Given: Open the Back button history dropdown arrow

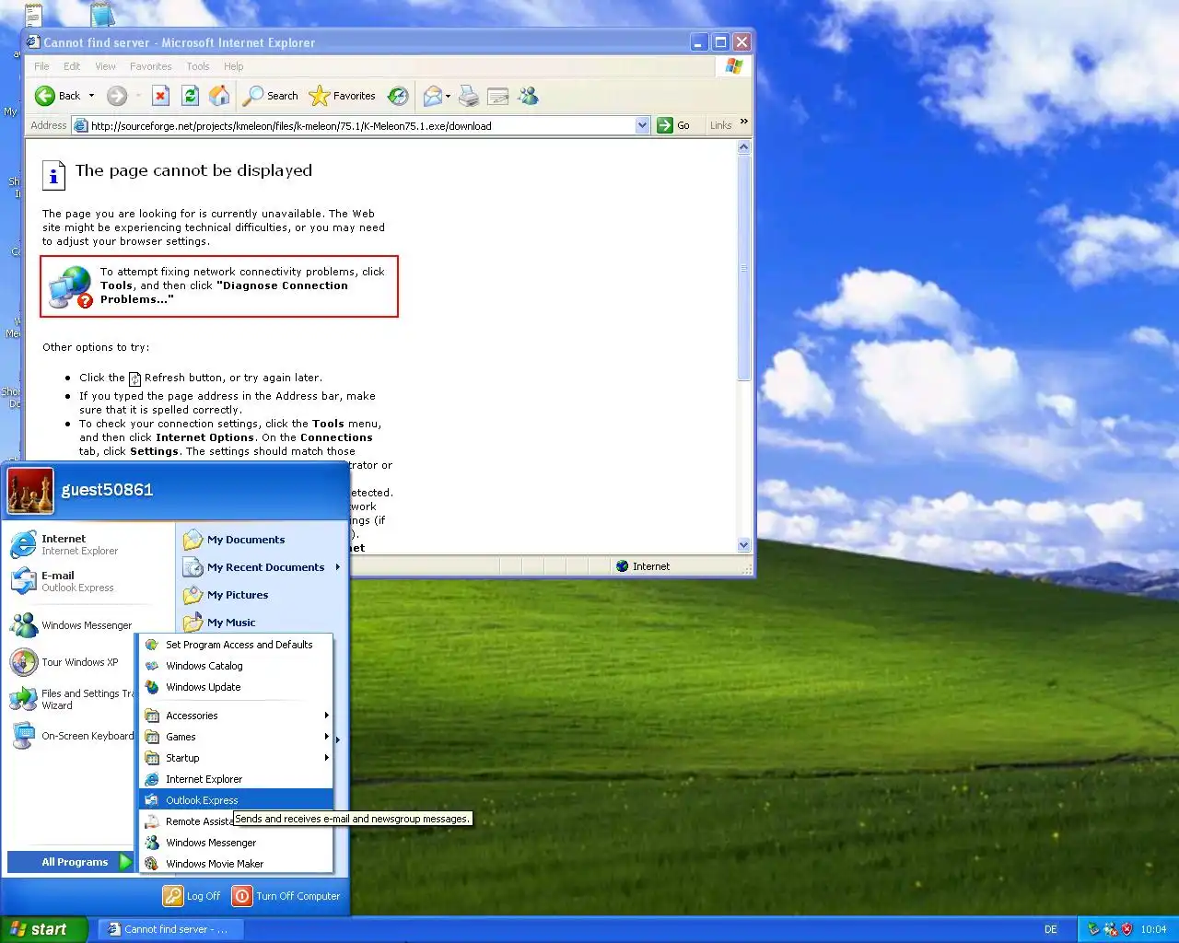Looking at the screenshot, I should [91, 96].
